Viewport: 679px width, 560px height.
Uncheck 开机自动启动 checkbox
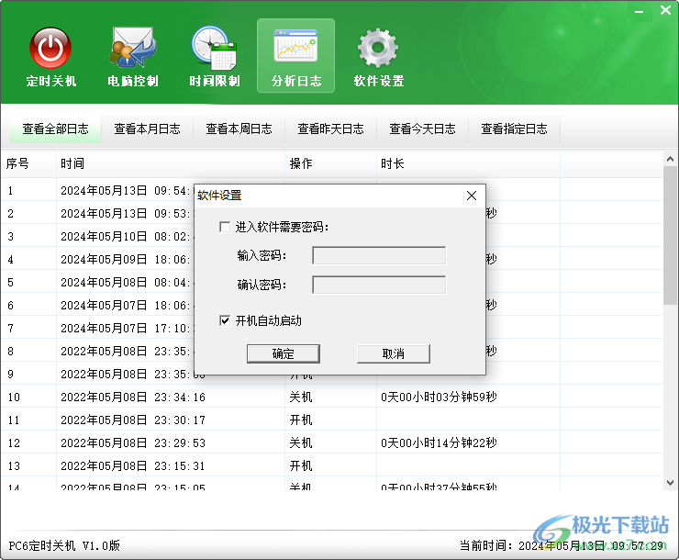click(225, 320)
